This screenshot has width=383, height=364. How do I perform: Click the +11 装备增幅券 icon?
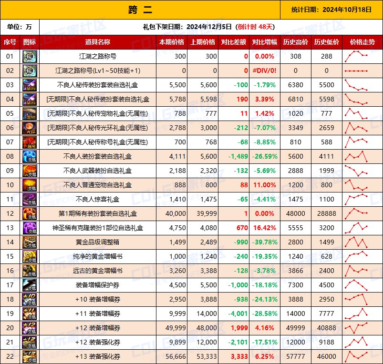(30, 313)
